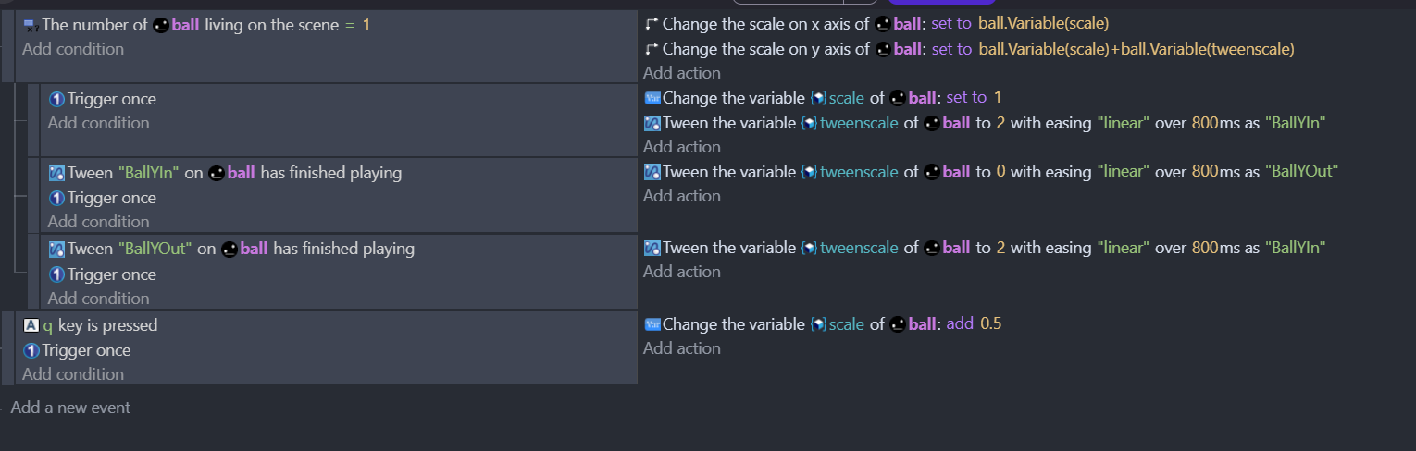Click the Trigger once icon below q key is pressed

click(31, 350)
